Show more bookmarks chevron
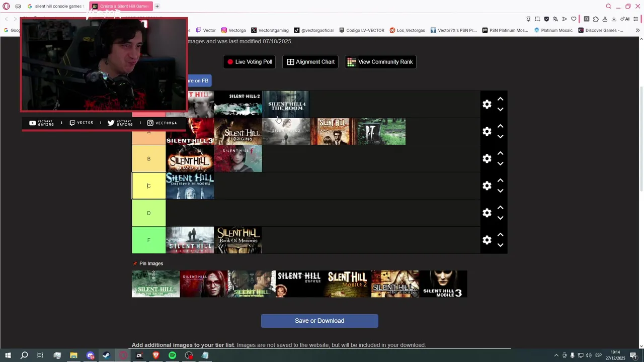This screenshot has width=644, height=362. coord(637,30)
